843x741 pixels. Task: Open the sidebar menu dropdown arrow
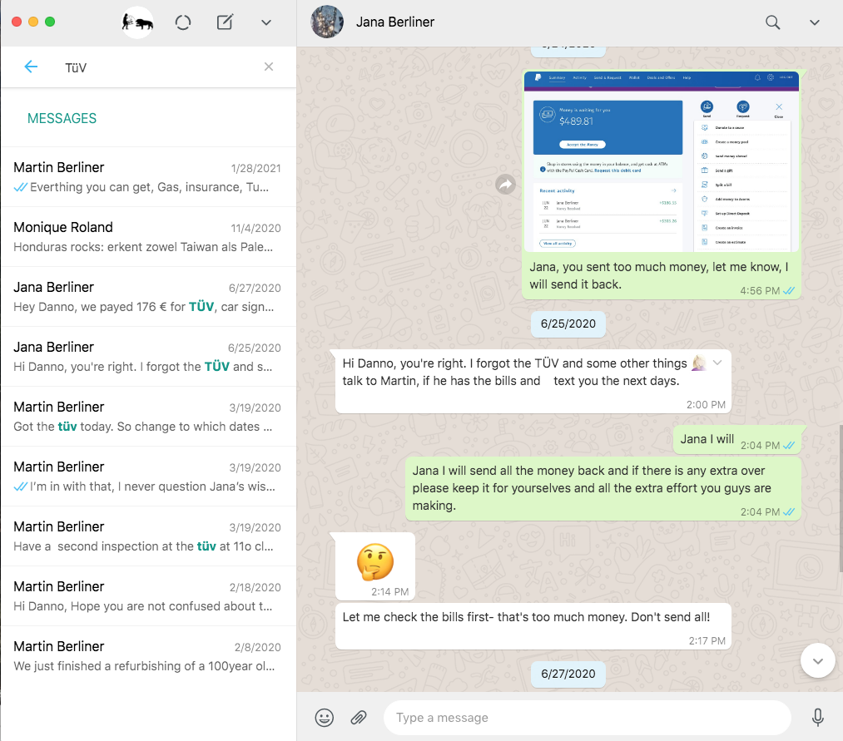pos(266,22)
